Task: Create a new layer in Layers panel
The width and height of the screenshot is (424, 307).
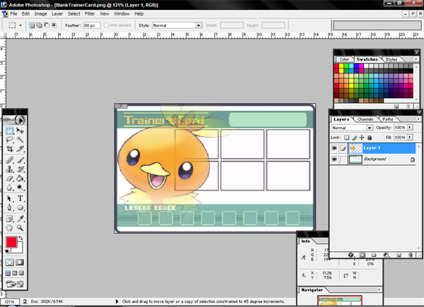Action: (399, 255)
